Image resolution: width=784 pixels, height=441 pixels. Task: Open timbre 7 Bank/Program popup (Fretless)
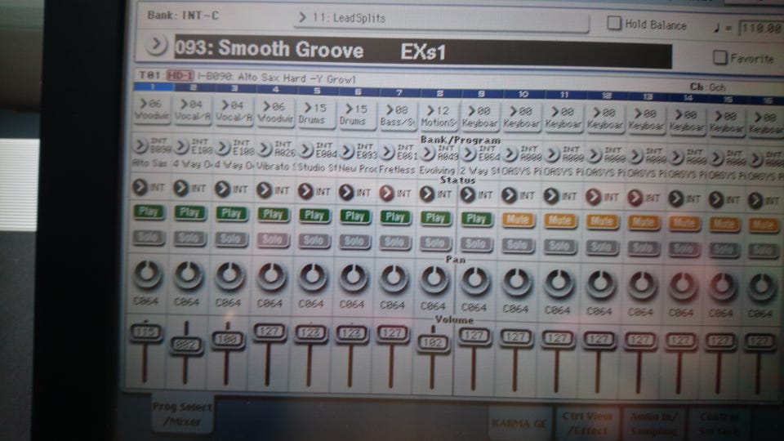[x=387, y=151]
